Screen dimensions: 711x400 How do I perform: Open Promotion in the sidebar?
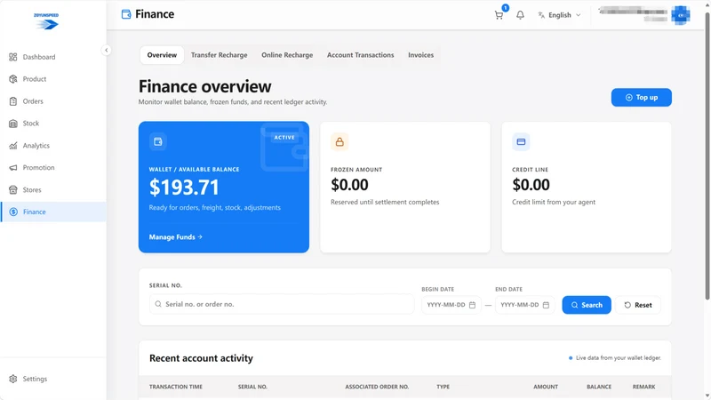point(53,168)
